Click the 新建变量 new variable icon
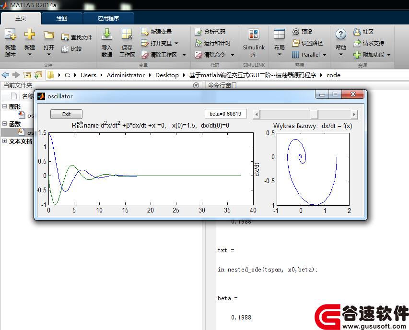 click(x=144, y=32)
